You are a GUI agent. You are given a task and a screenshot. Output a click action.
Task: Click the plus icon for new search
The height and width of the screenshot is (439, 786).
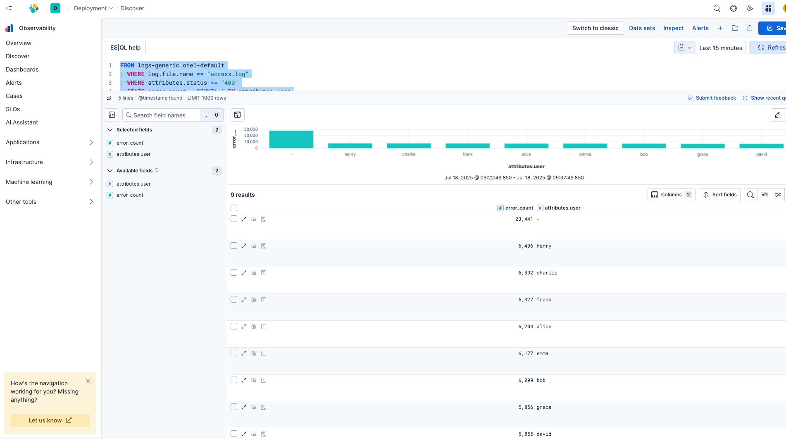tap(720, 28)
